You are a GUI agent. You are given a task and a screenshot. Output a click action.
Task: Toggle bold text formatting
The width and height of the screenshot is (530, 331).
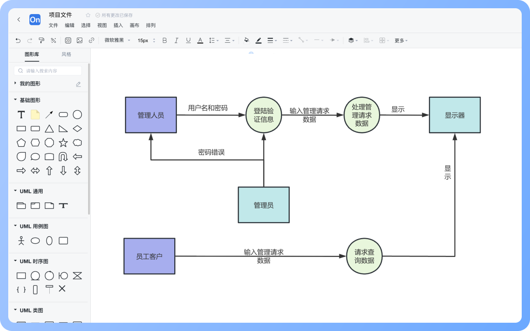164,40
